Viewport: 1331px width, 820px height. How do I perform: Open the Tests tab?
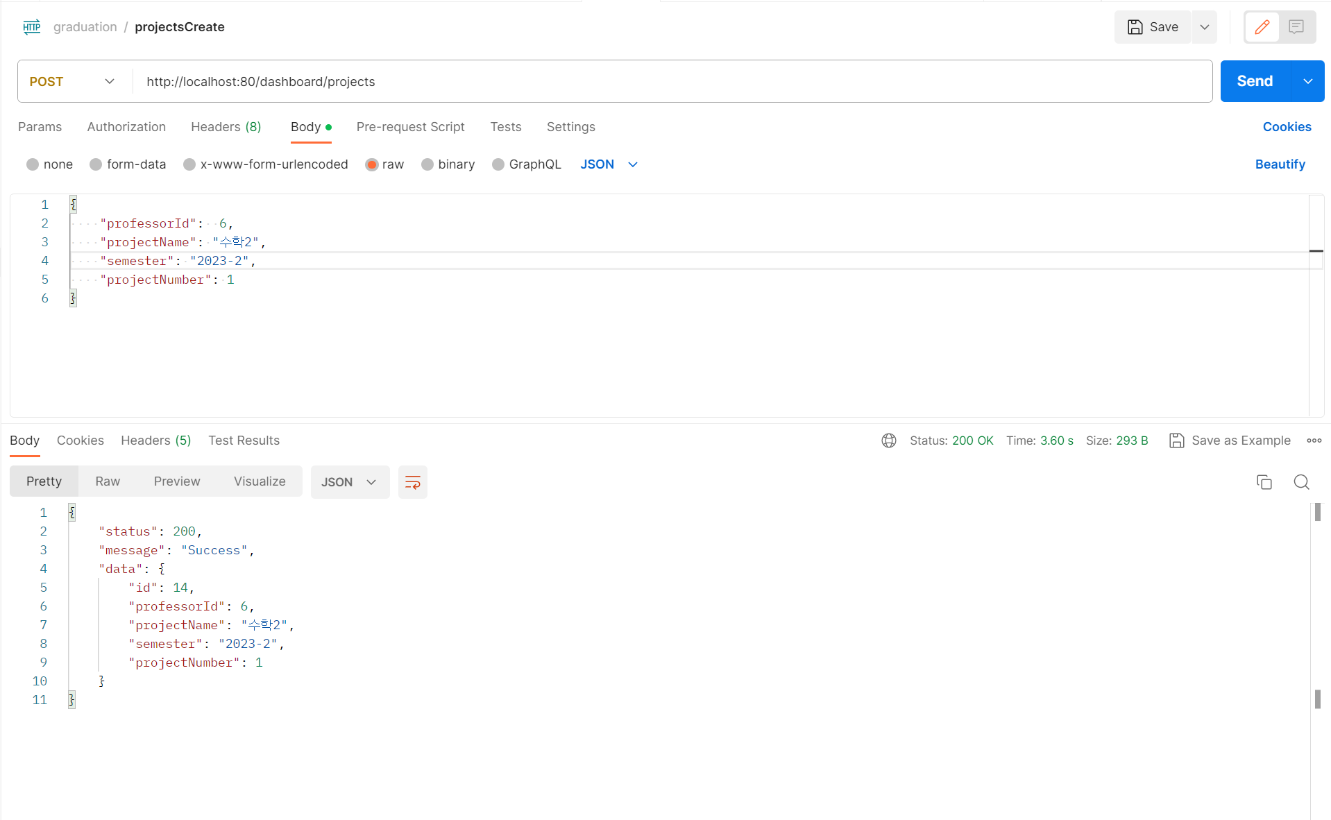coord(506,127)
